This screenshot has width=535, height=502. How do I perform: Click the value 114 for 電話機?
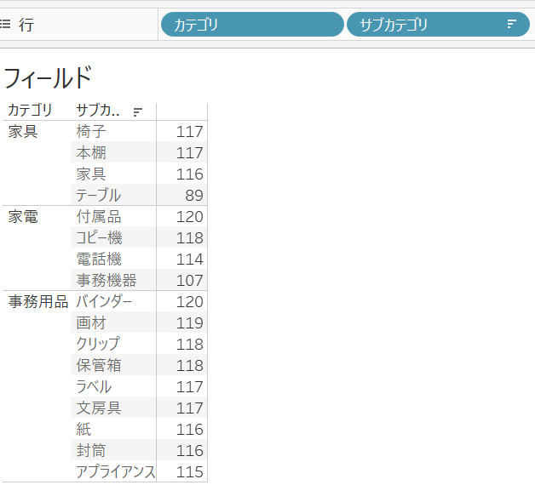click(190, 260)
